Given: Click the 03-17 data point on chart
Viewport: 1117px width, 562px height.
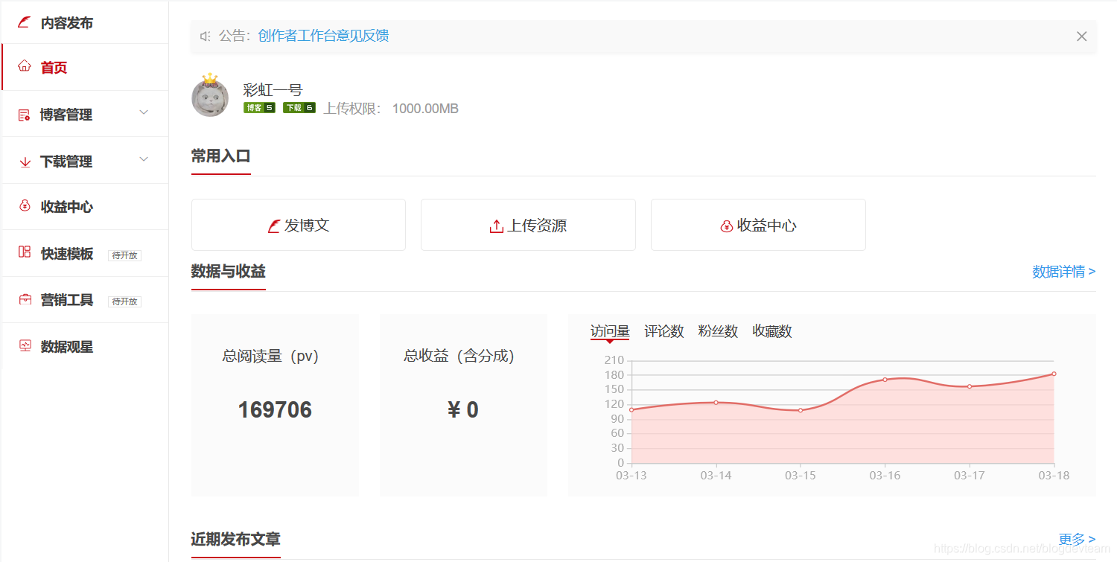Looking at the screenshot, I should tap(970, 386).
